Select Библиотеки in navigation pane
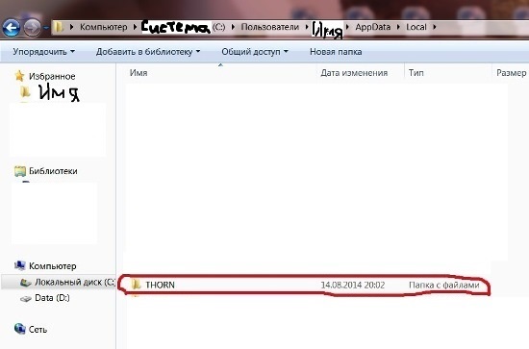Image resolution: width=529 pixels, height=349 pixels. (53, 171)
